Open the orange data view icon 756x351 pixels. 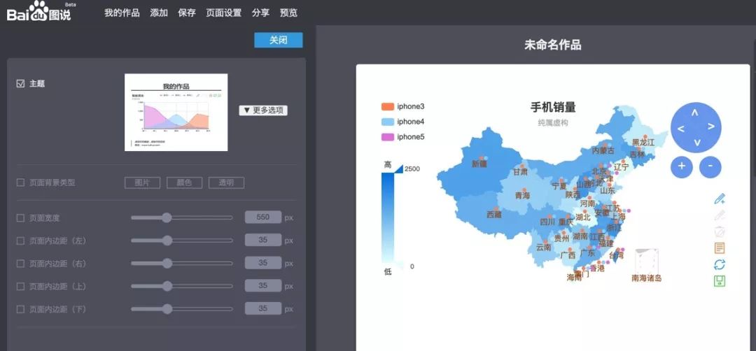pos(720,248)
